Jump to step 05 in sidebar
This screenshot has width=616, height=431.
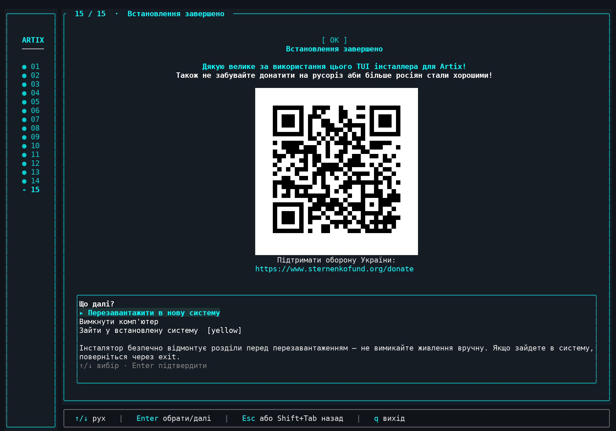click(x=31, y=102)
